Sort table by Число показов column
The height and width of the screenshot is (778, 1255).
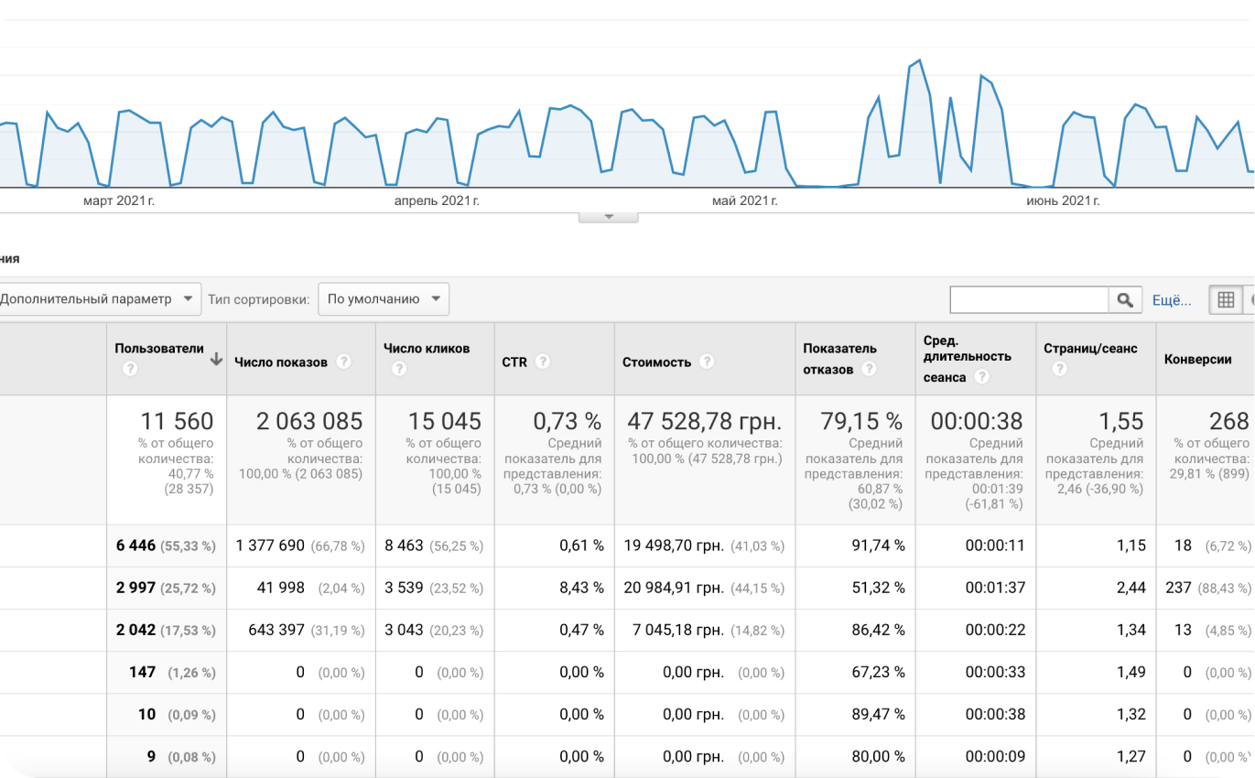(281, 362)
